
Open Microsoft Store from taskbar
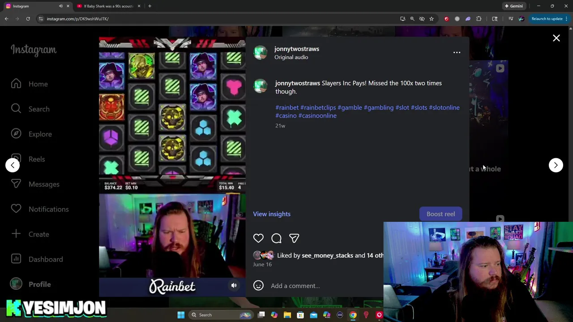pyautogui.click(x=300, y=315)
